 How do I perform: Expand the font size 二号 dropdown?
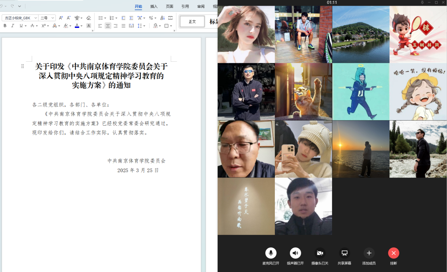pos(53,18)
